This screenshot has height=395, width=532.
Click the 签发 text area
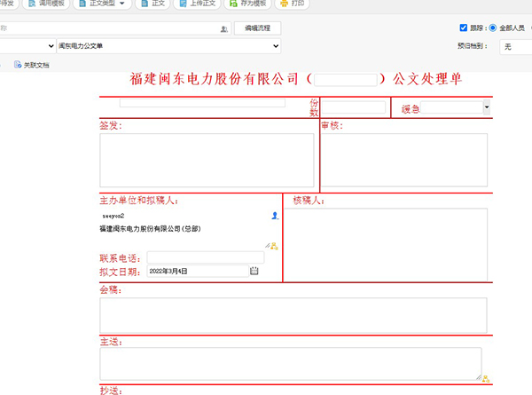207,160
